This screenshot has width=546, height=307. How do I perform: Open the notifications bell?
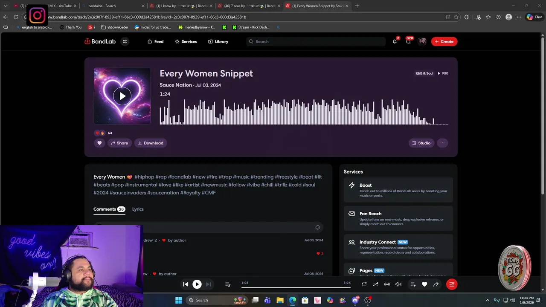[395, 41]
